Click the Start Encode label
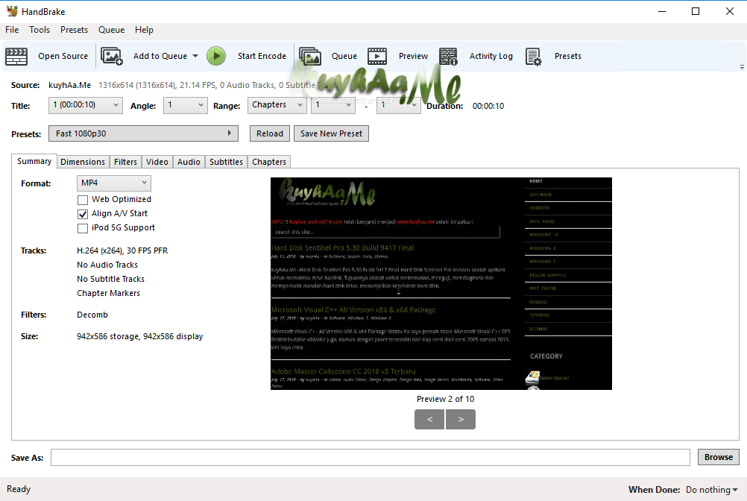747x501 pixels. pos(262,56)
